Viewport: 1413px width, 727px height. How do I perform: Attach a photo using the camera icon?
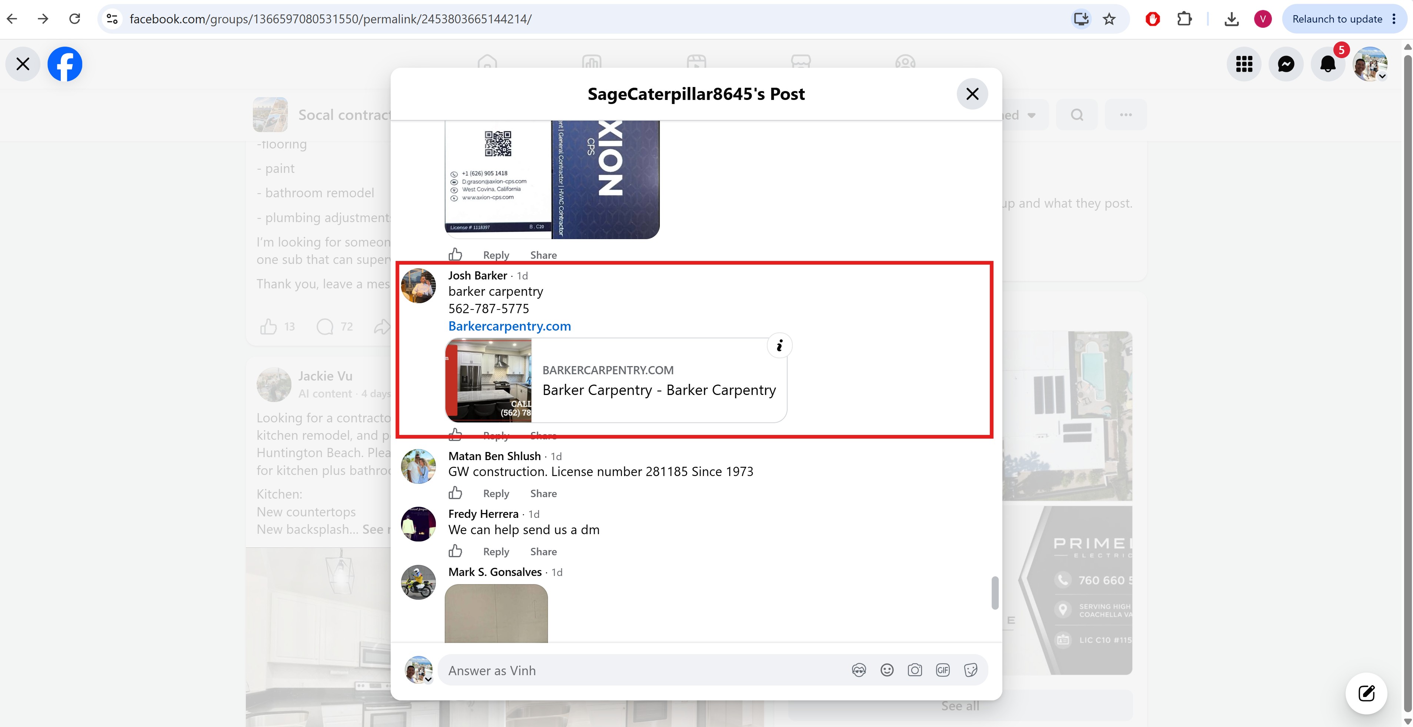(x=915, y=670)
